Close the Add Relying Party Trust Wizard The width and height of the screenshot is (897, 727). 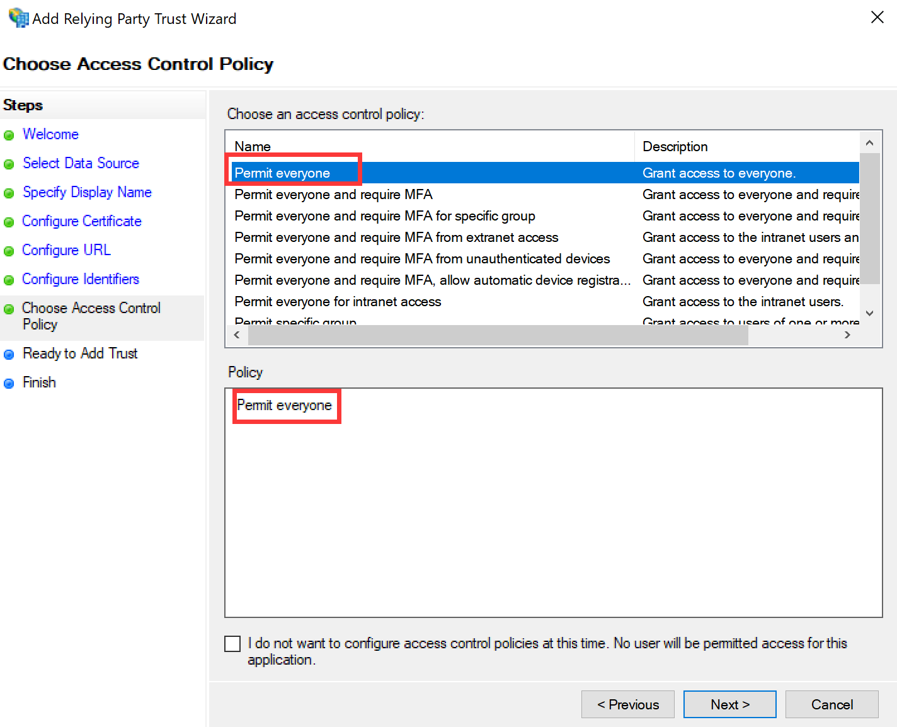[877, 18]
